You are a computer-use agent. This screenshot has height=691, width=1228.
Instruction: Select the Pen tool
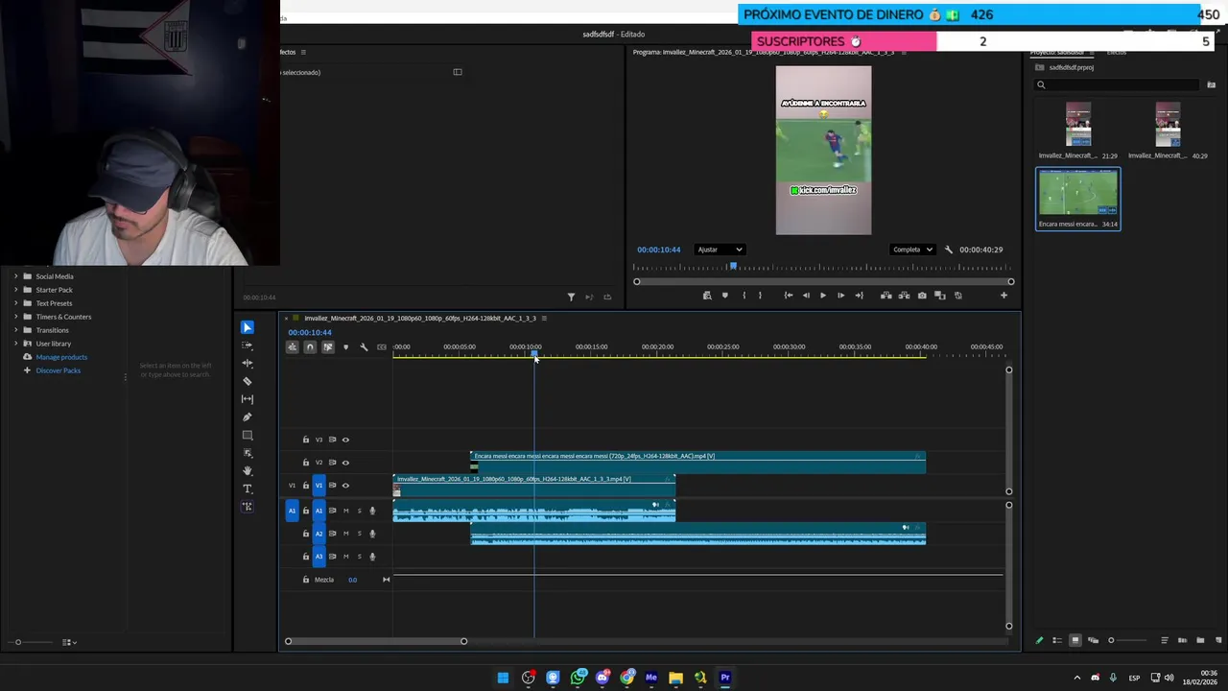click(248, 417)
